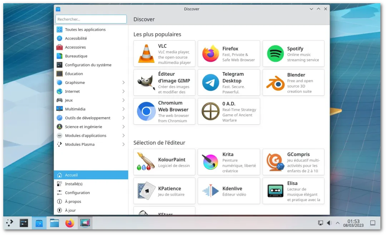Open the VLC media player card

[x=164, y=54]
